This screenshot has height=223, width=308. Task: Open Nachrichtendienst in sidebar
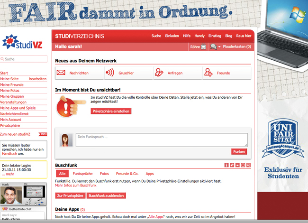coord(14,114)
